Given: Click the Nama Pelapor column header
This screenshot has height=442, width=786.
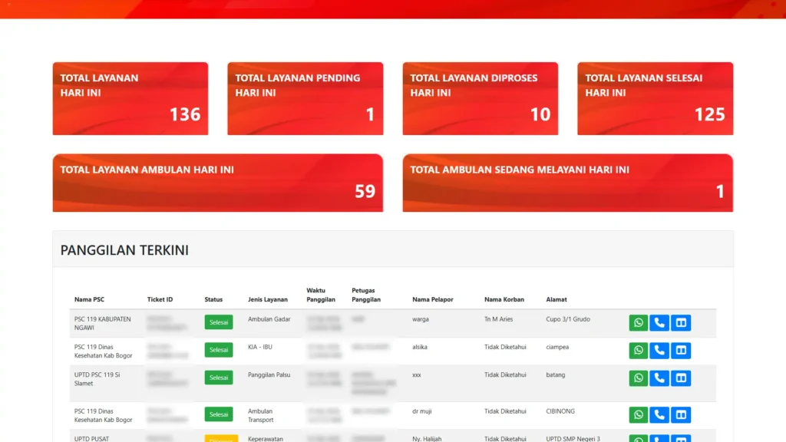Looking at the screenshot, I should (432, 299).
